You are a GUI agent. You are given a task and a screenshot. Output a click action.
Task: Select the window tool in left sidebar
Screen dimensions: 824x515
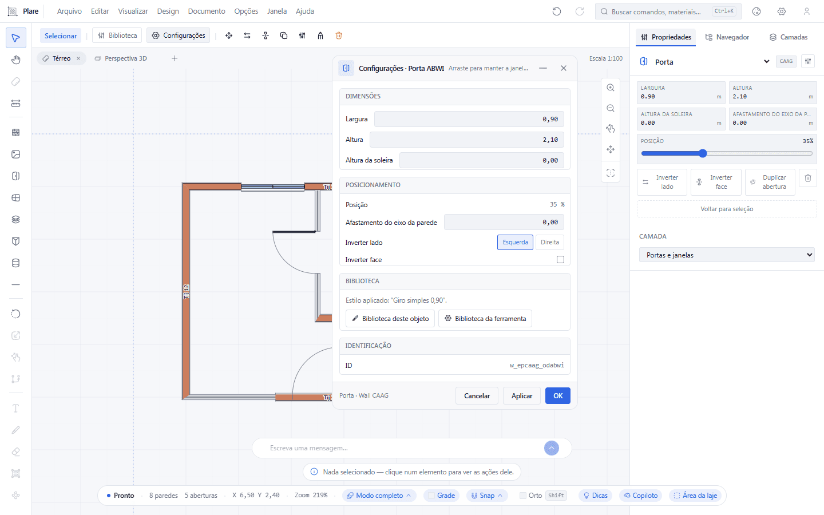16,197
